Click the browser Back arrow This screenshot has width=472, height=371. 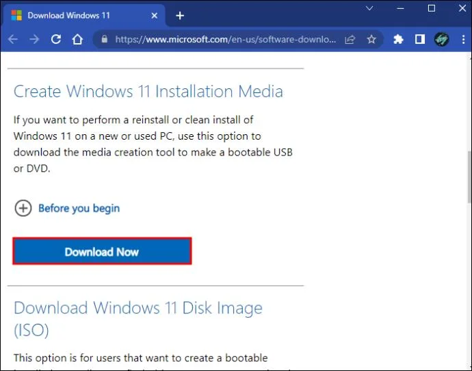pyautogui.click(x=12, y=39)
